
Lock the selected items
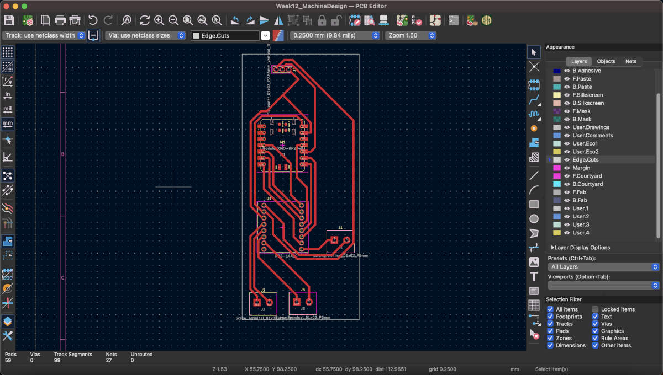click(x=322, y=20)
